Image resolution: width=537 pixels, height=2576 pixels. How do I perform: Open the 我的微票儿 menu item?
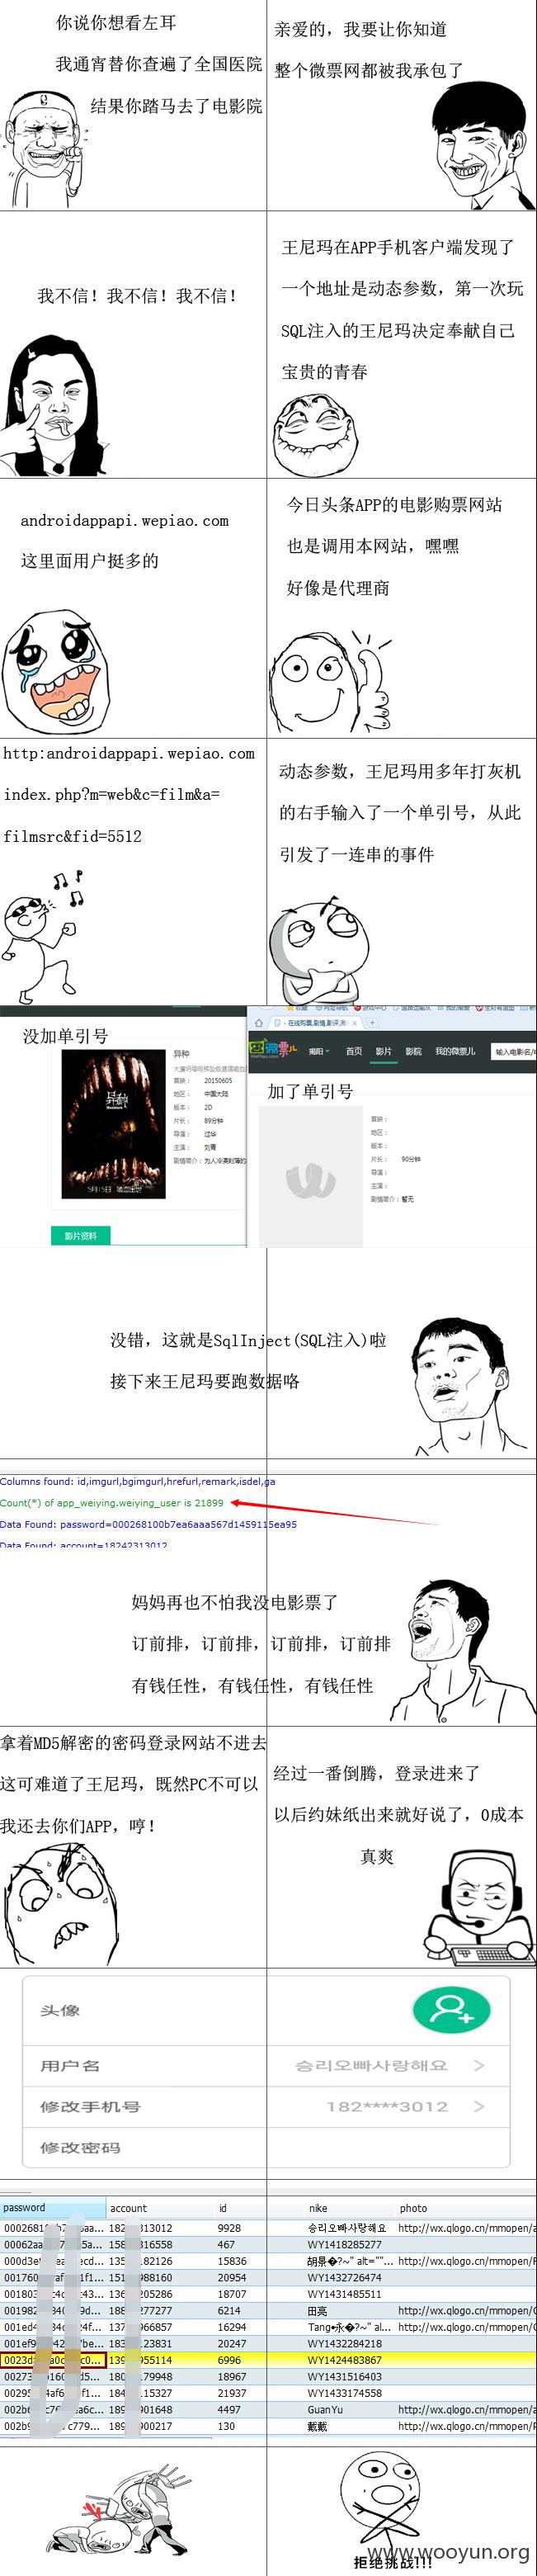coord(455,1051)
